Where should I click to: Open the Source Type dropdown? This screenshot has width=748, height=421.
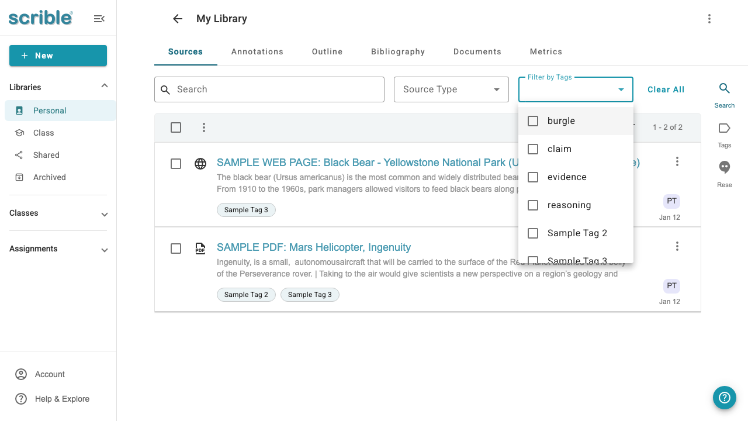pyautogui.click(x=451, y=89)
